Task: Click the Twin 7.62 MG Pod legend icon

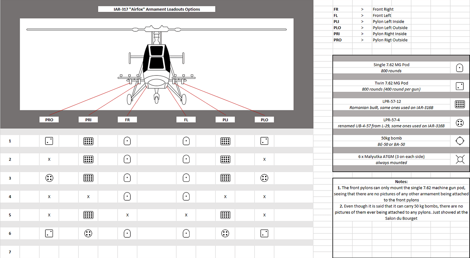Action: pos(459,86)
